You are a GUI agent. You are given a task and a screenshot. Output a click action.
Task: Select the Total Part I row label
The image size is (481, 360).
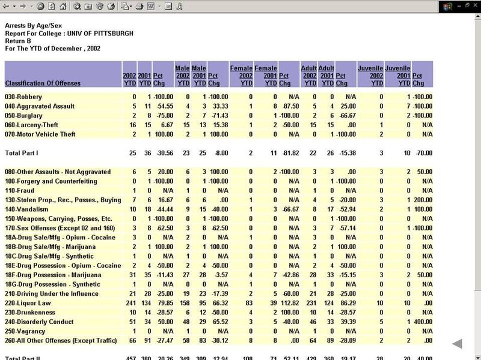(22, 153)
